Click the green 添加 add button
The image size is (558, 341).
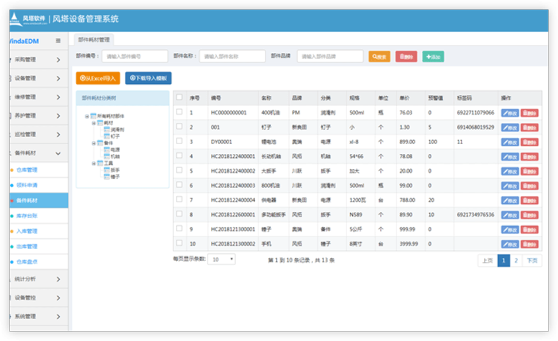coord(433,57)
